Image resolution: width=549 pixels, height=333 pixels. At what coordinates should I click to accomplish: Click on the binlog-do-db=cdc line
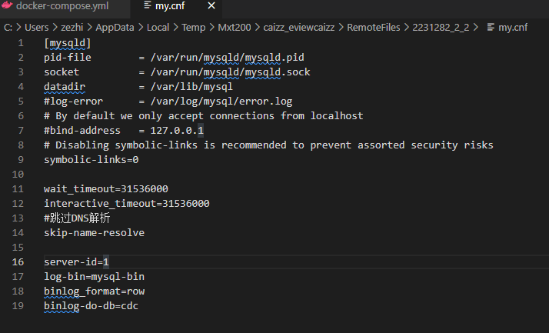91,305
